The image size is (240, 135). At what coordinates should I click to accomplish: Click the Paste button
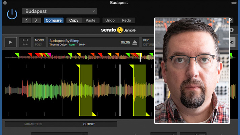pyautogui.click(x=90, y=20)
